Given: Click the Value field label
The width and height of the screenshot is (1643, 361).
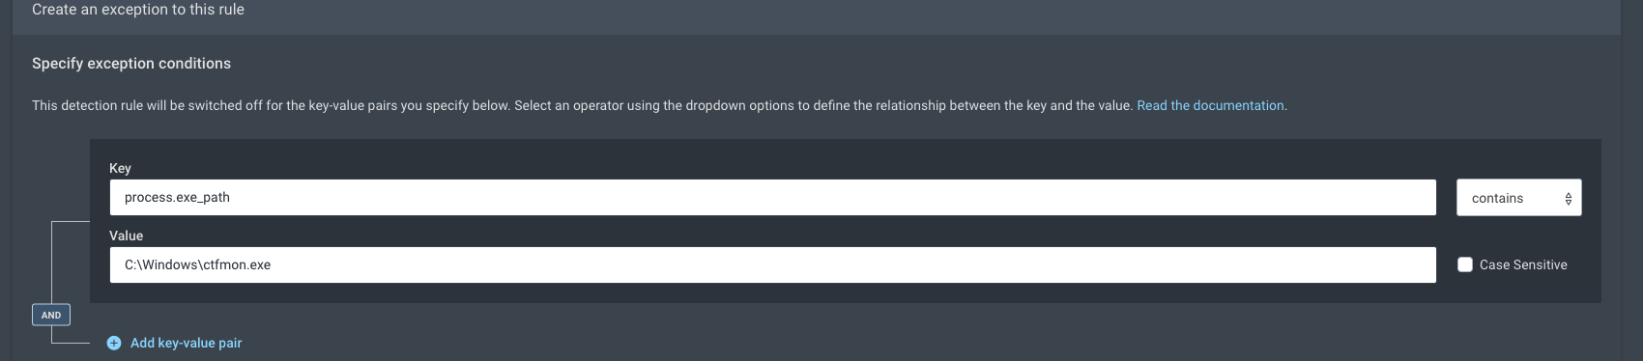Looking at the screenshot, I should [x=126, y=236].
